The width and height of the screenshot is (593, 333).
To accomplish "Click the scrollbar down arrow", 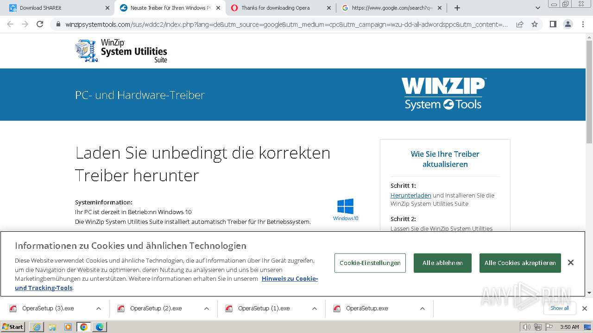I will pos(589,292).
